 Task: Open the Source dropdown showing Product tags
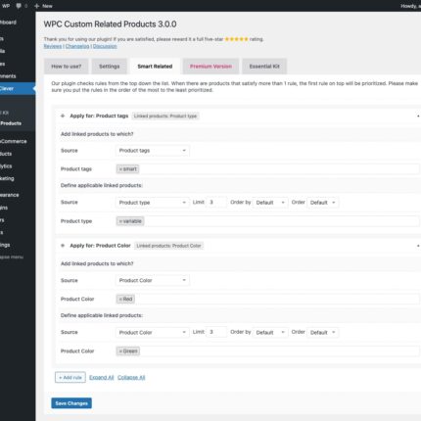(153, 151)
